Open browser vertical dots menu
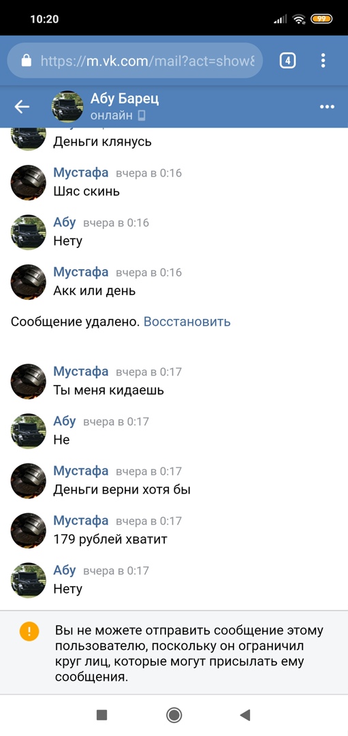The width and height of the screenshot is (348, 736). [323, 60]
